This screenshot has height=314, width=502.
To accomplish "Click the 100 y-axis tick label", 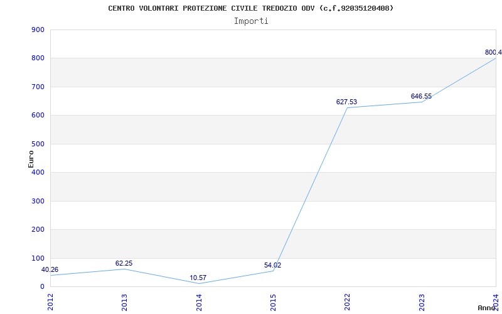I will pyautogui.click(x=38, y=258).
